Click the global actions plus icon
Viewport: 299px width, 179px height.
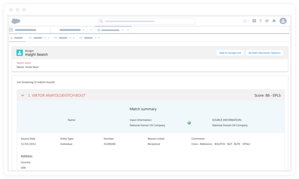click(x=254, y=21)
